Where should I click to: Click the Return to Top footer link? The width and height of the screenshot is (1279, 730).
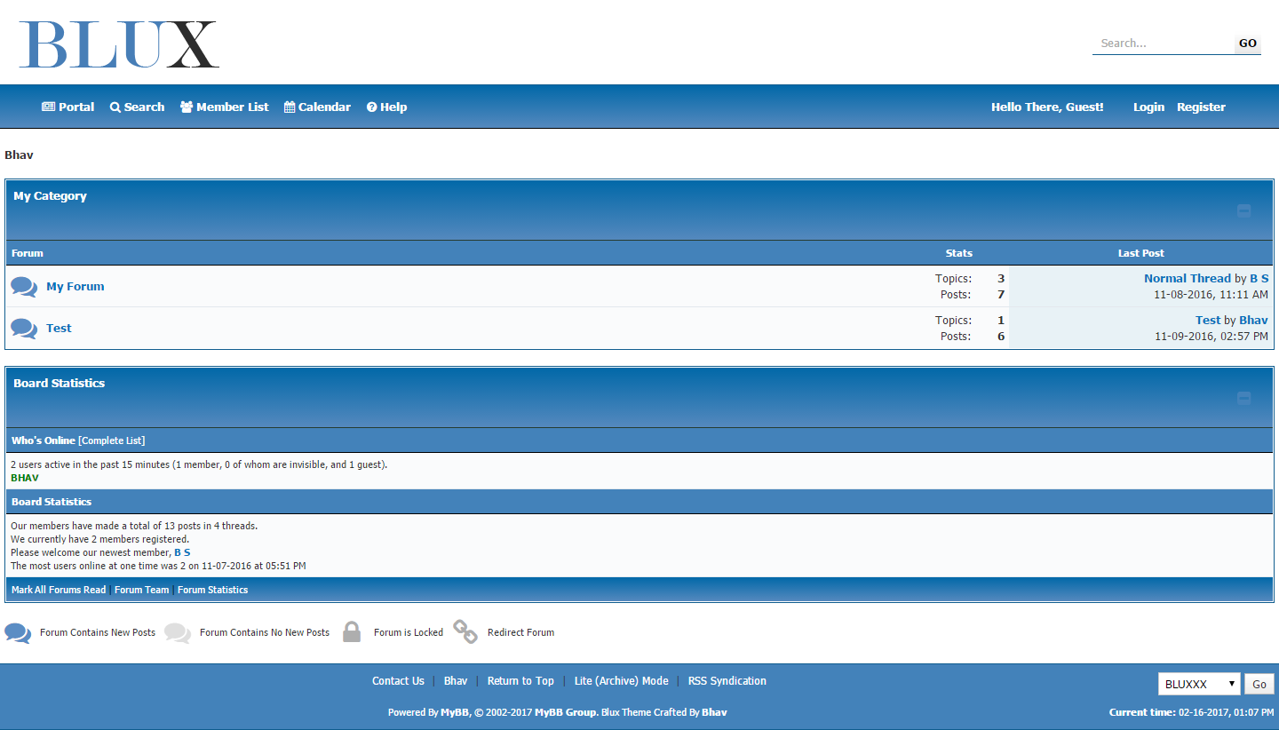click(x=520, y=681)
